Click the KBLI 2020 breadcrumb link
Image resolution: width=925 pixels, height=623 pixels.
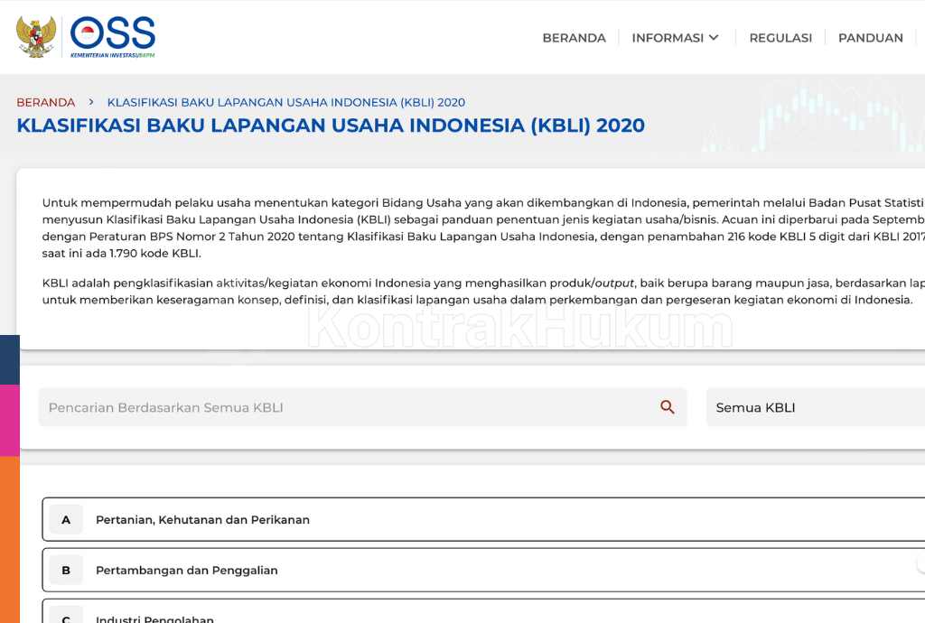[285, 102]
